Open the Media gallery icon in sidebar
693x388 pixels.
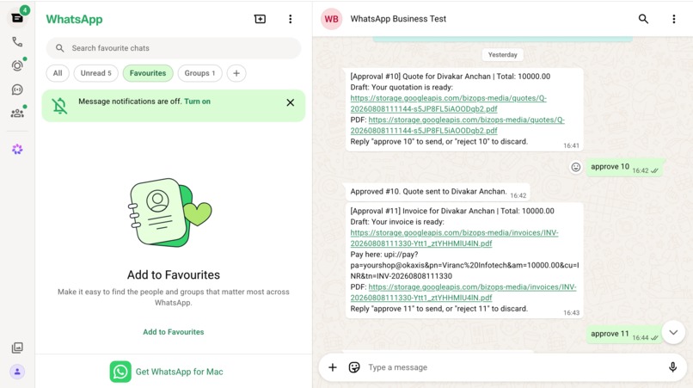pos(17,348)
